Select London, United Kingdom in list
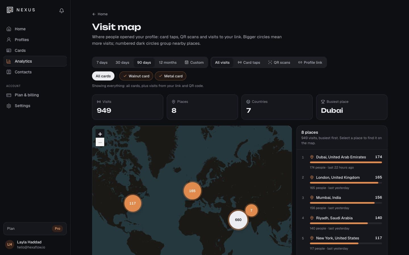The width and height of the screenshot is (409, 255). (342, 182)
